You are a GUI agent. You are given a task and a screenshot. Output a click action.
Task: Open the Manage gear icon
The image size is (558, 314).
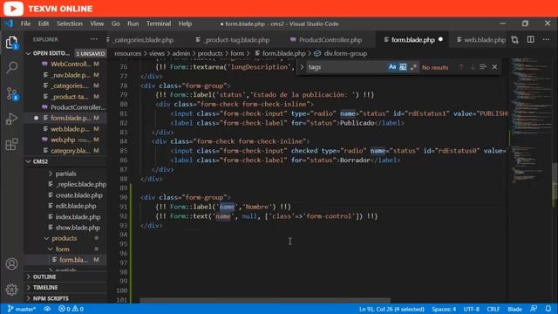pos(11,289)
